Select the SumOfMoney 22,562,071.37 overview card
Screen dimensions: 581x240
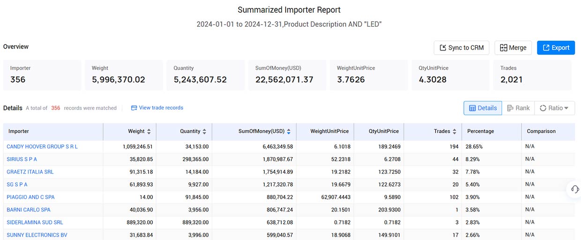(287, 75)
